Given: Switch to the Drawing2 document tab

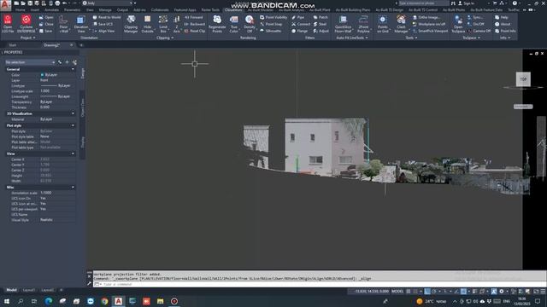Looking at the screenshot, I should click(52, 45).
